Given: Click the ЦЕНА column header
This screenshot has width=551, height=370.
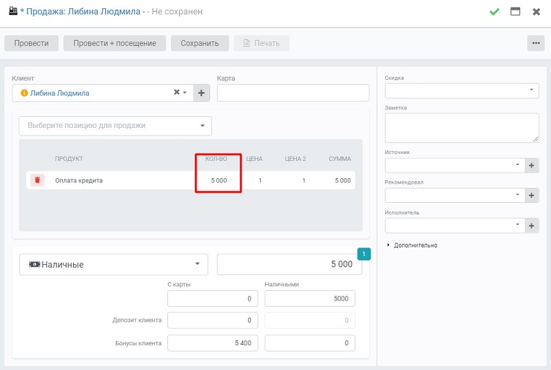Looking at the screenshot, I should point(254,159).
